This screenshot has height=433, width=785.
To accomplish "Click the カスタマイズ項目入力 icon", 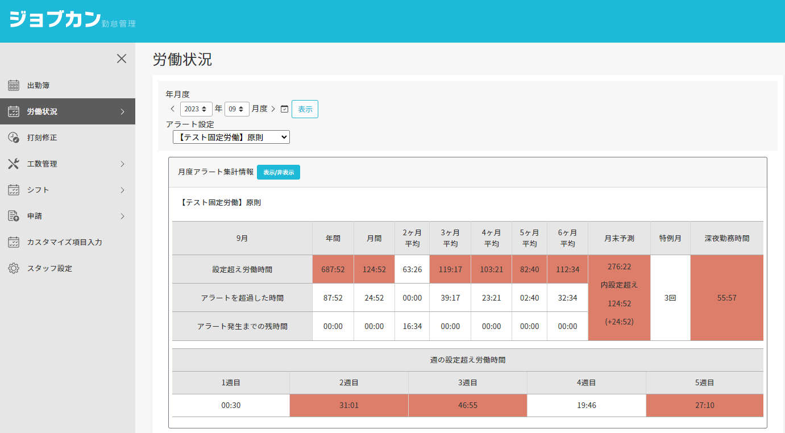I will 14,242.
